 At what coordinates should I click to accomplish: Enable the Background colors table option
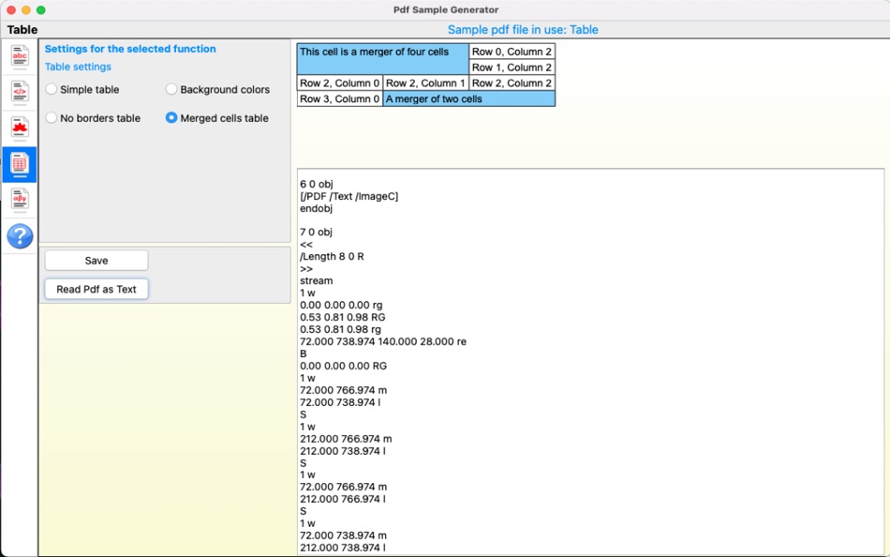[x=171, y=89]
